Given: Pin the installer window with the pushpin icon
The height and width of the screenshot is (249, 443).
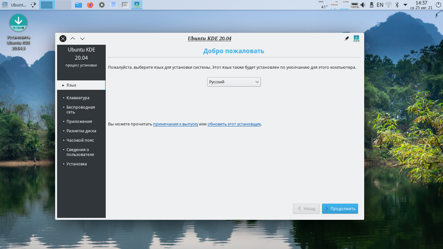Looking at the screenshot, I should tap(347, 39).
